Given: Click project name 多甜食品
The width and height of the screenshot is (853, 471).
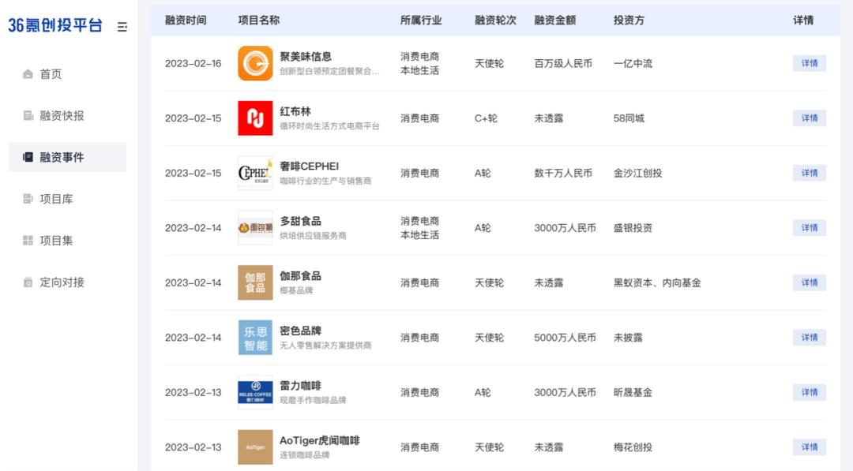Looking at the screenshot, I should coord(300,221).
